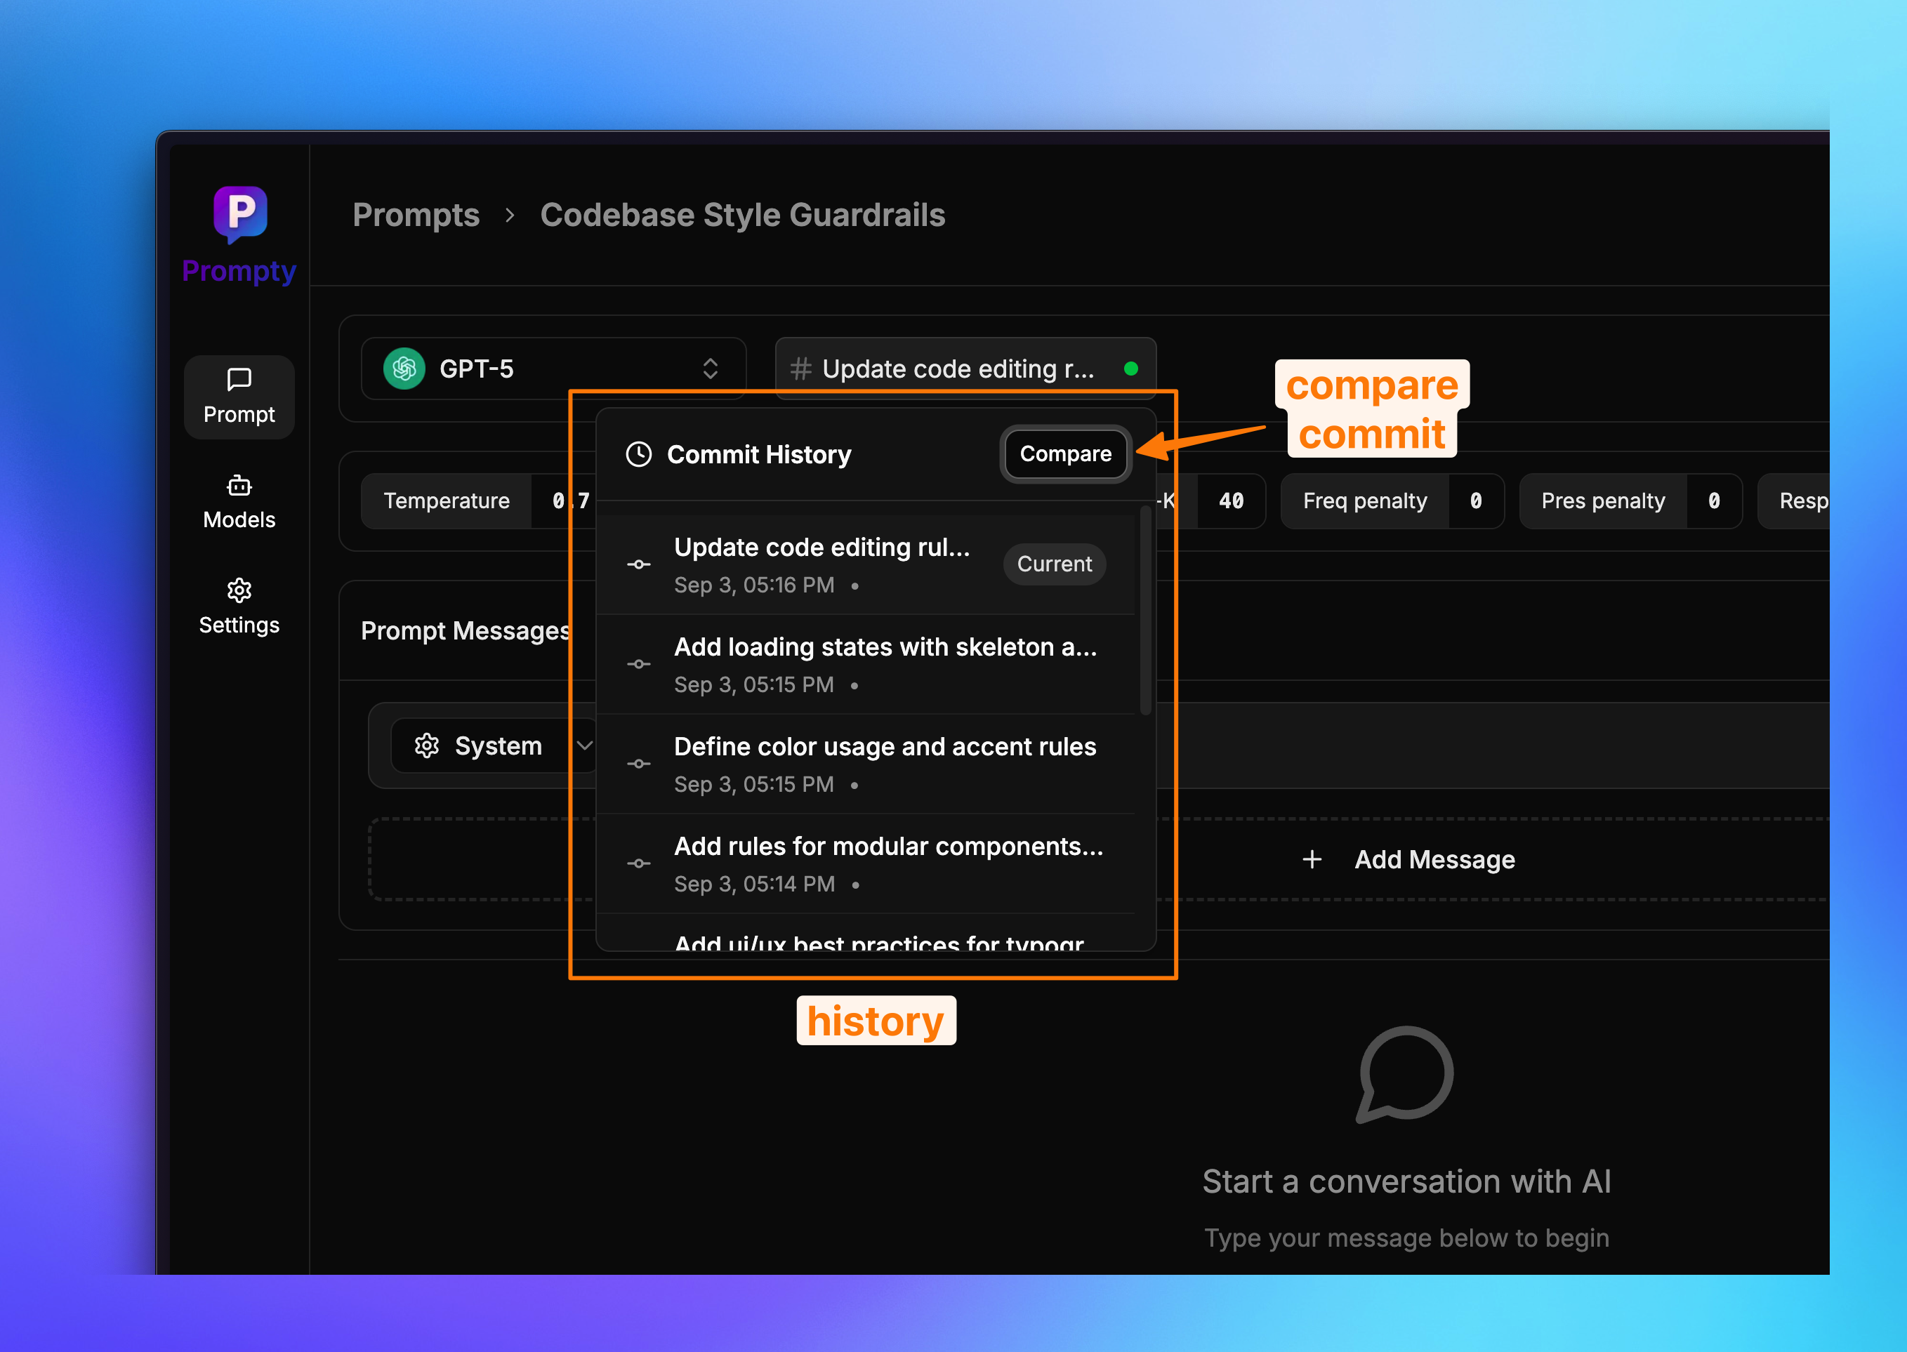
Task: Click the plus icon beside Add Message
Action: pos(1312,859)
